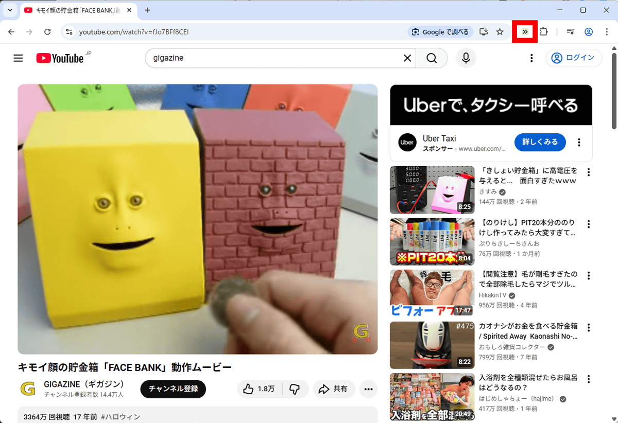Go forward one page in browser
Viewport: 618px width, 423px height.
(x=29, y=32)
